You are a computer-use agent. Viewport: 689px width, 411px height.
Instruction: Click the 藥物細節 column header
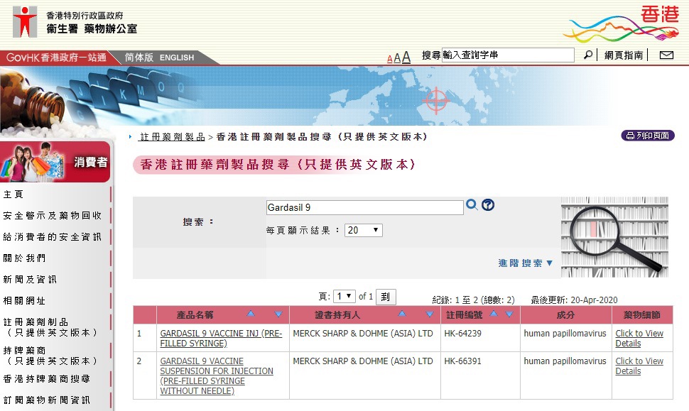642,314
